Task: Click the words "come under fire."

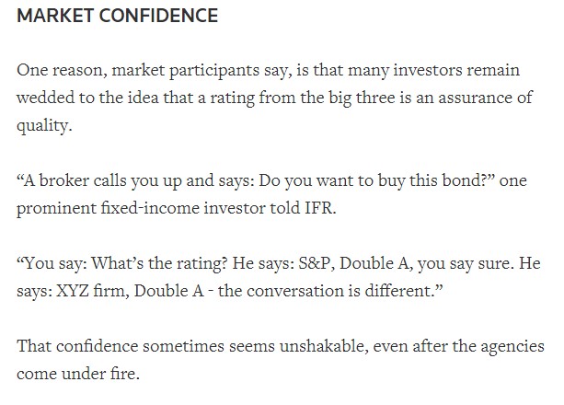Action: (78, 374)
